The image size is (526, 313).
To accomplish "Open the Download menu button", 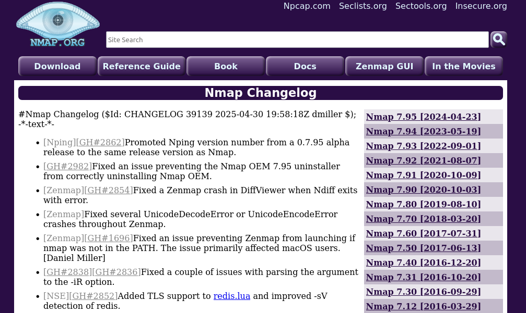I will [57, 66].
